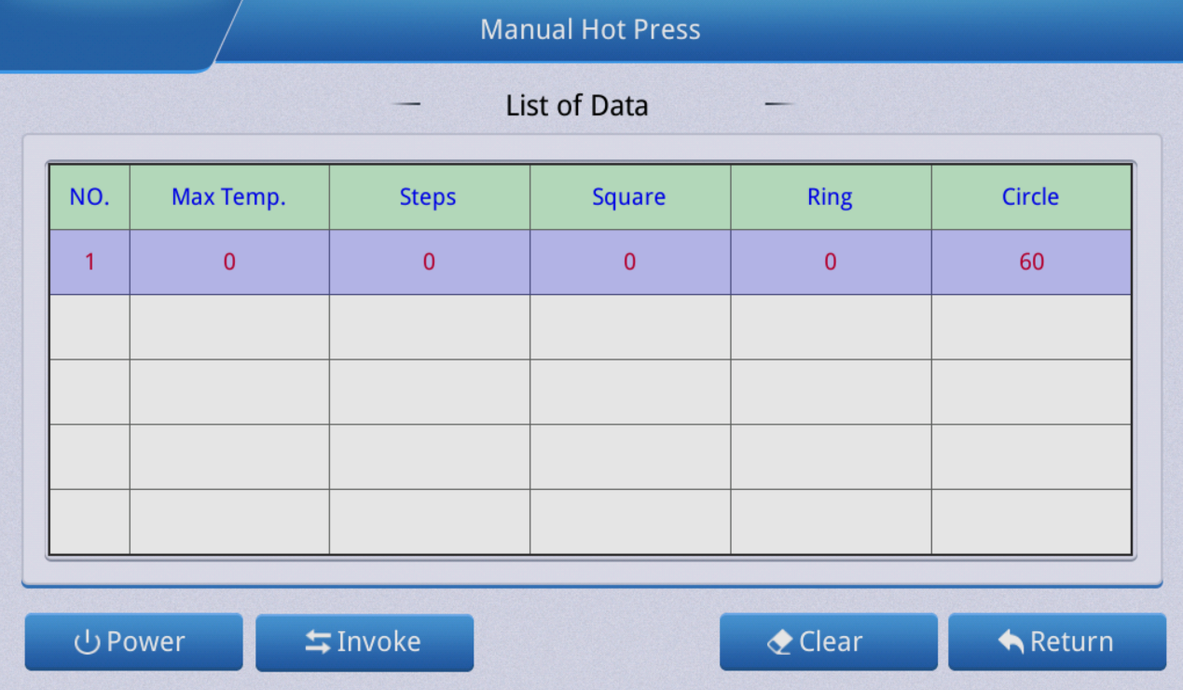Click the Ring value in row 1
Screen dimensions: 1183x690
coord(830,263)
